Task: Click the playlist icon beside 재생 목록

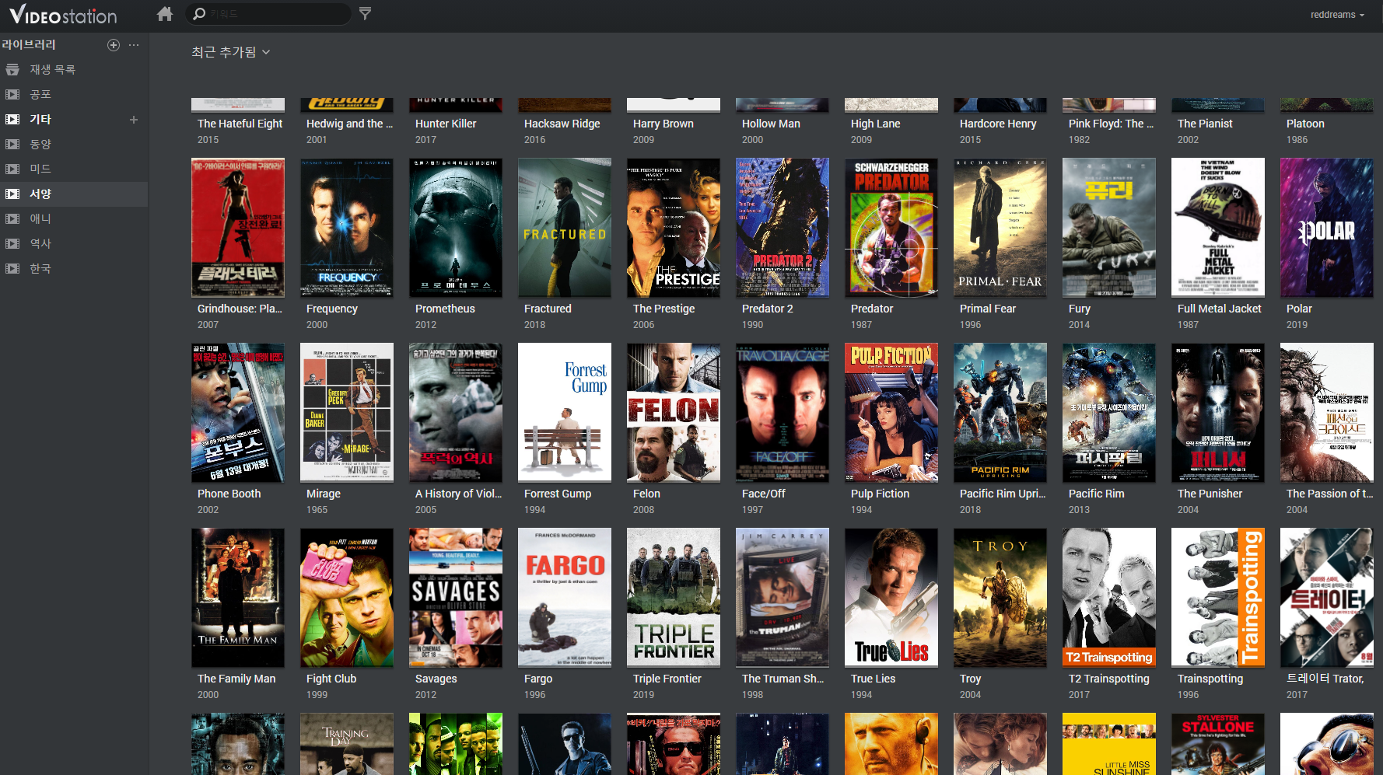Action: pos(12,70)
